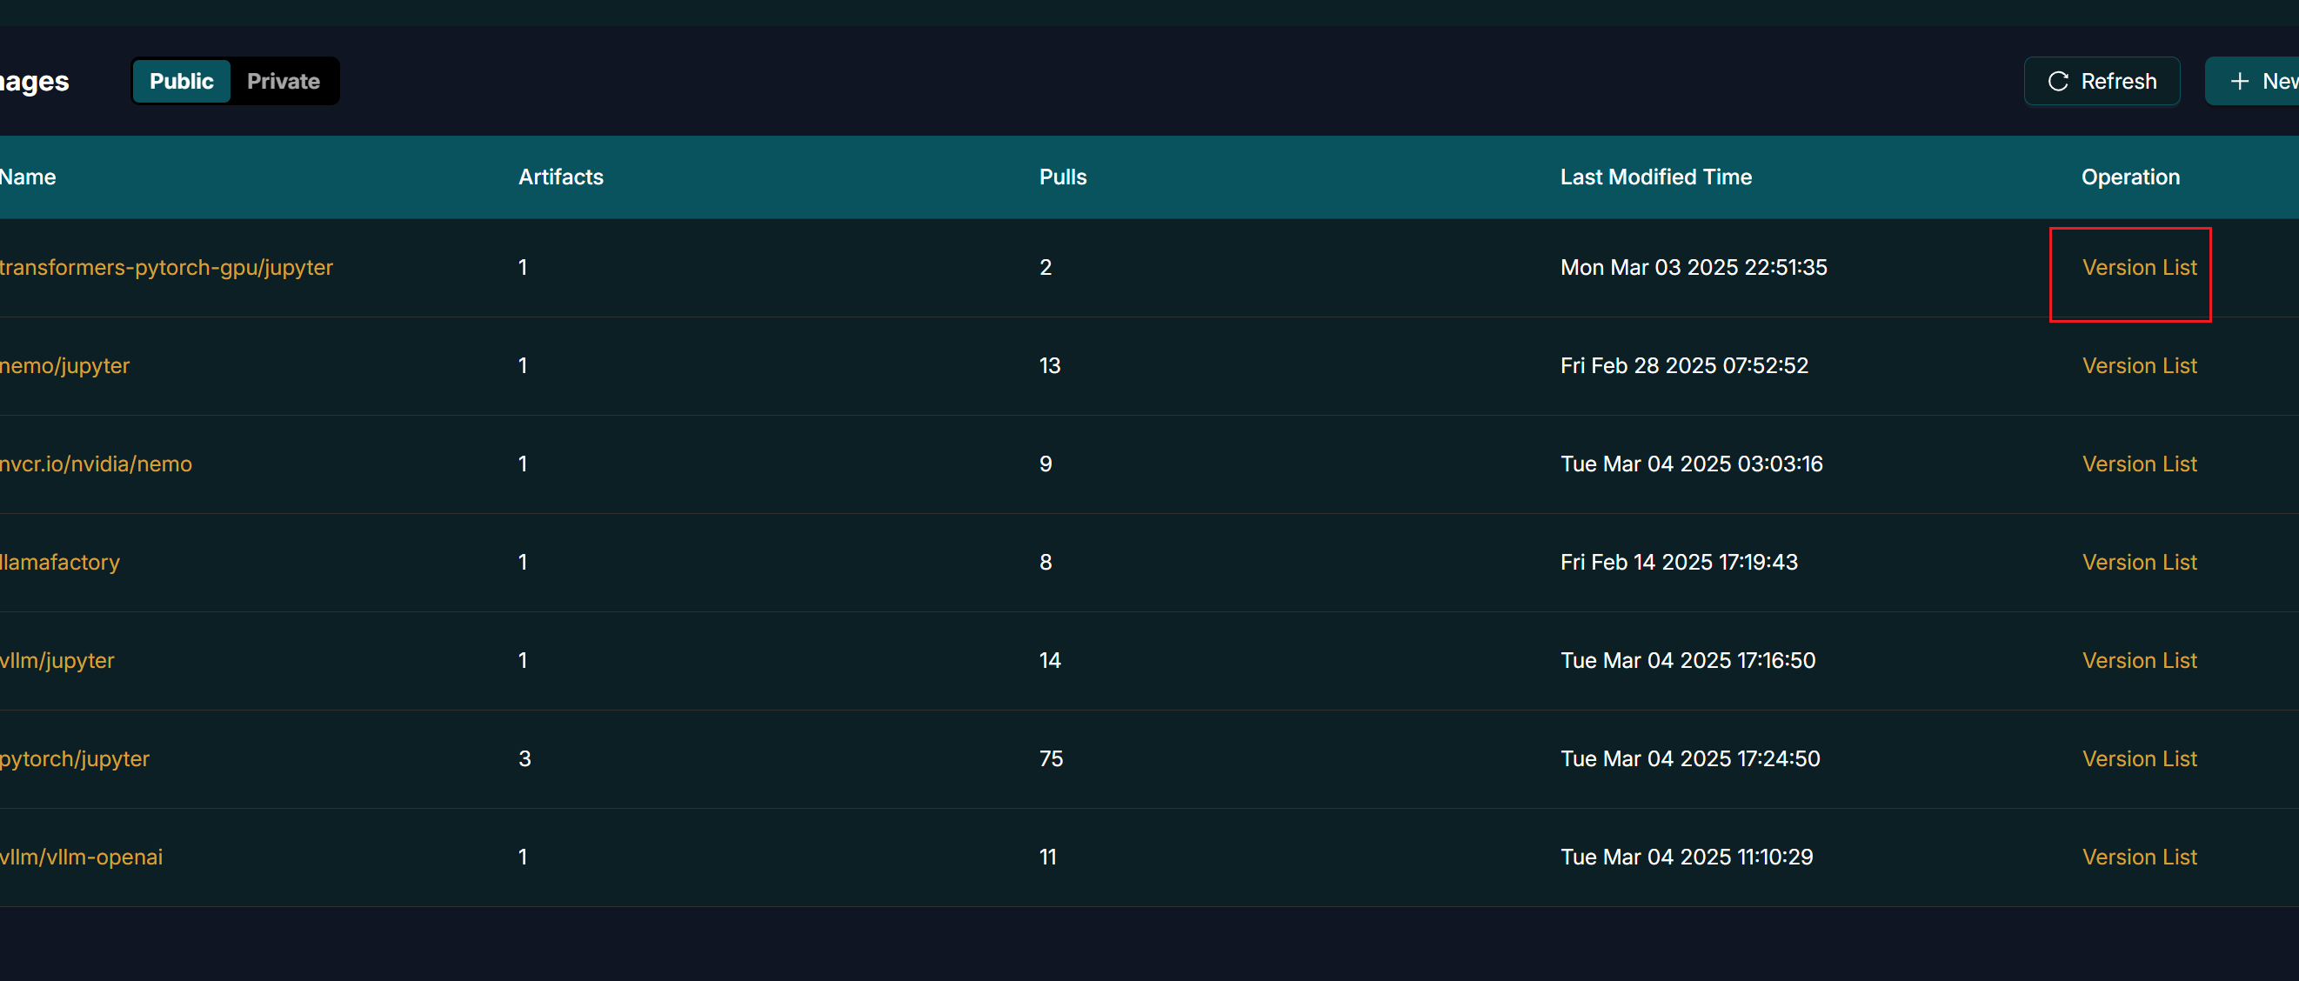The width and height of the screenshot is (2299, 981).
Task: Open llamafactory image link
Action: point(60,562)
